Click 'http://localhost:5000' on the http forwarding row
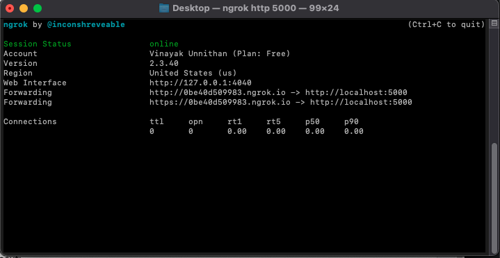500x258 pixels. [x=356, y=92]
